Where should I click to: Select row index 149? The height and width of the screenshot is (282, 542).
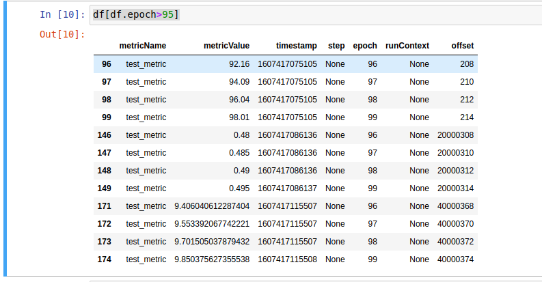pyautogui.click(x=104, y=188)
